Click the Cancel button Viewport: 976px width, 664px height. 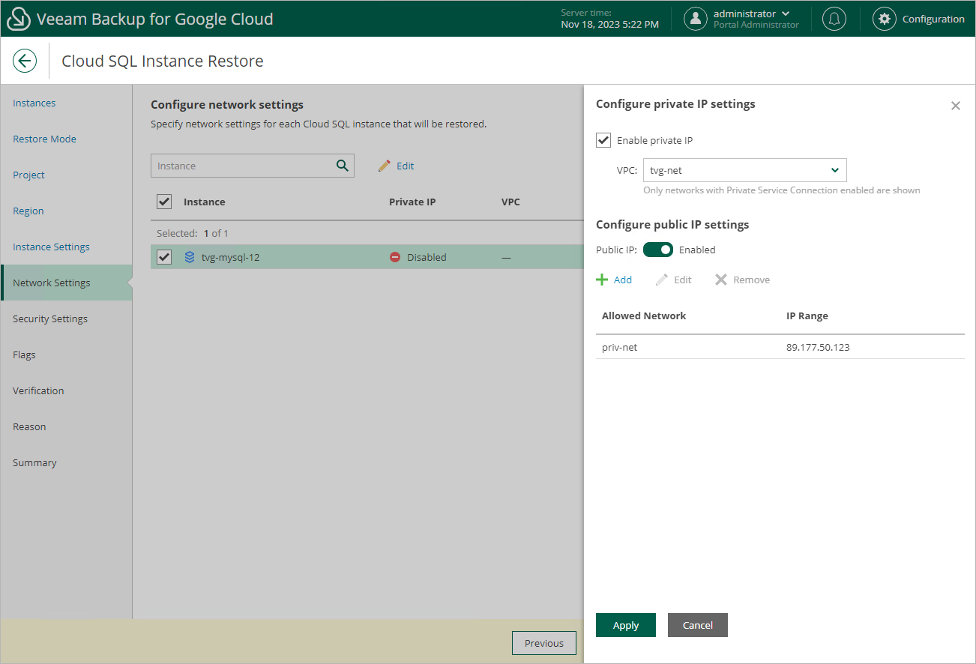(698, 625)
